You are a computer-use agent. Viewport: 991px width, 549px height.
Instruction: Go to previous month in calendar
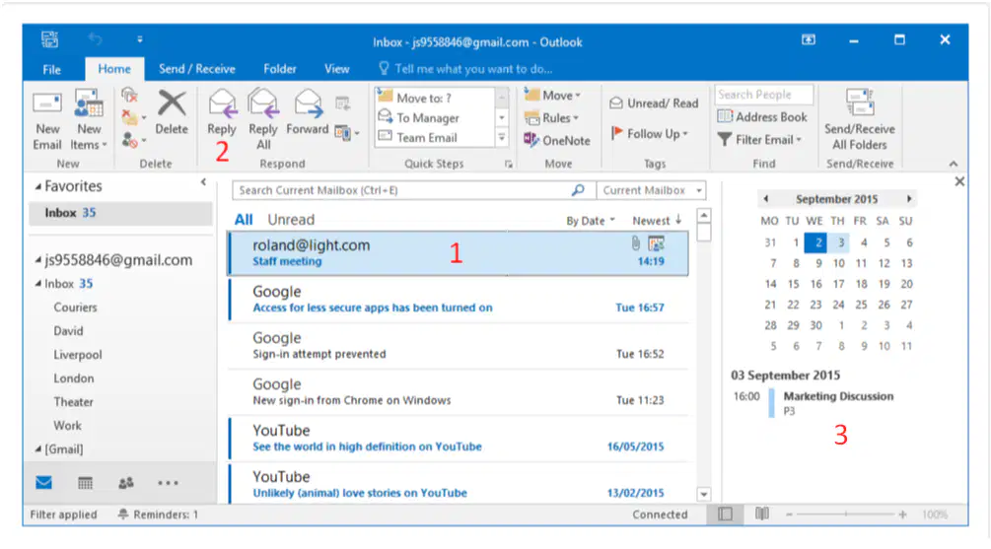tap(766, 199)
